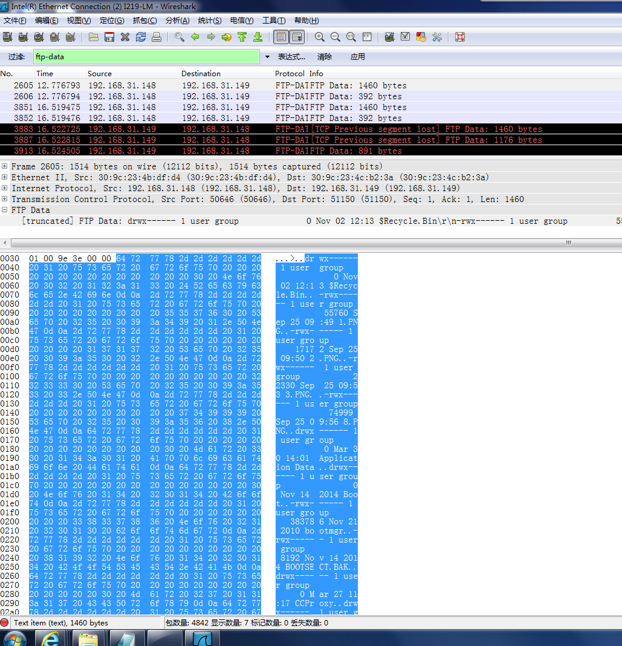
Task: Click the list interfaces toolbar icon
Action: coord(7,37)
